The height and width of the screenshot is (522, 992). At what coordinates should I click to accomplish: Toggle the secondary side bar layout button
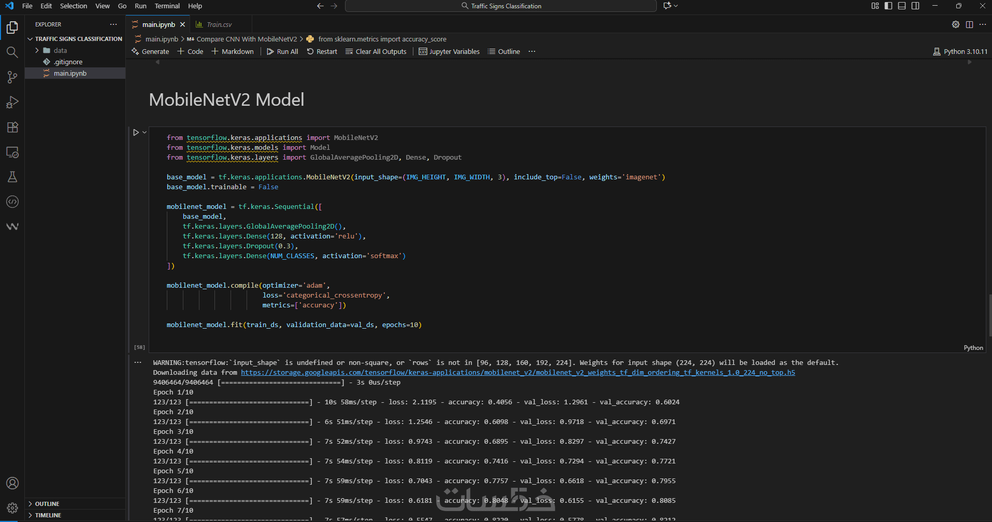tap(915, 6)
